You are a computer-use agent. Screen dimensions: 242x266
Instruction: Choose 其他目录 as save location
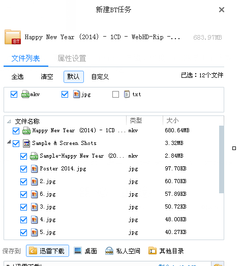(x=166, y=251)
